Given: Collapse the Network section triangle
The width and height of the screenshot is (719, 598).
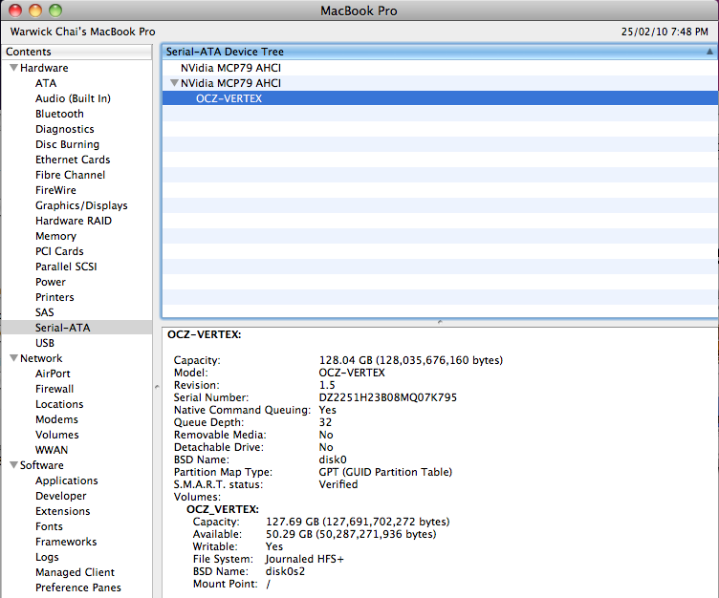Looking at the screenshot, I should 13,358.
